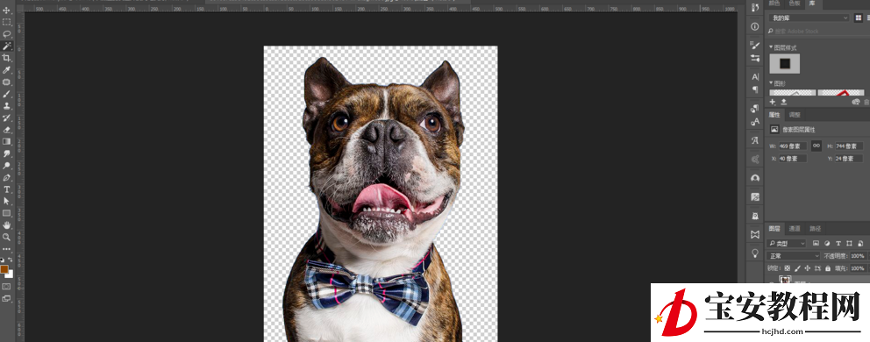Select the Brush tool
The width and height of the screenshot is (870, 342).
point(7,94)
